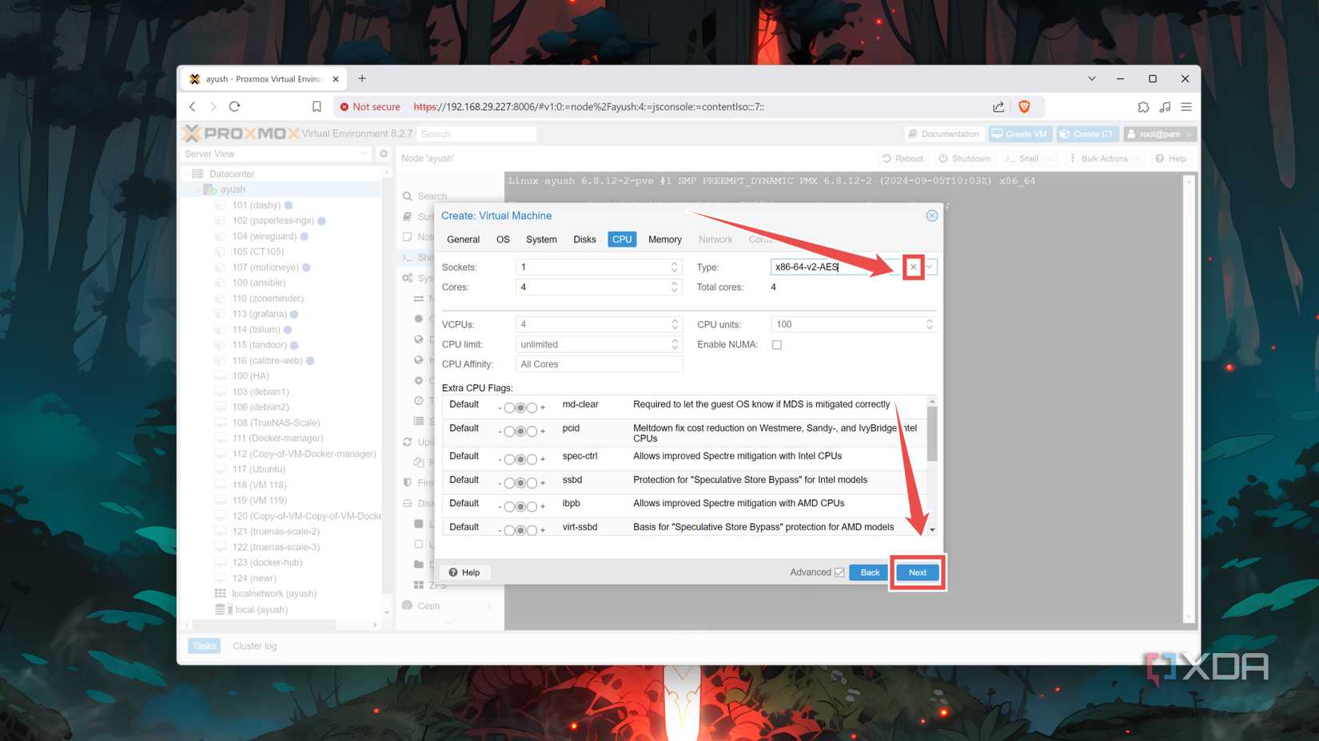Set md-clear flag to on (plus radio)
The height and width of the screenshot is (741, 1319).
532,408
